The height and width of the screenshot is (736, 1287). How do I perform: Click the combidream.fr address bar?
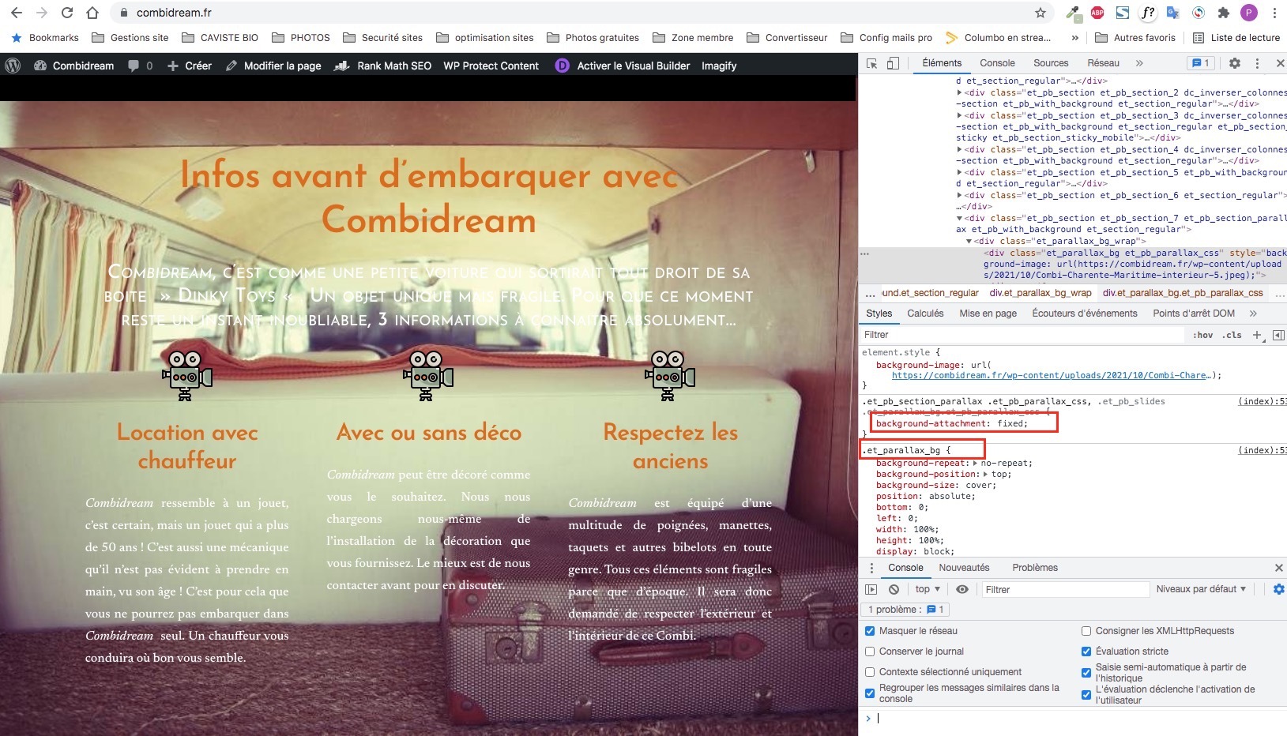tap(577, 13)
